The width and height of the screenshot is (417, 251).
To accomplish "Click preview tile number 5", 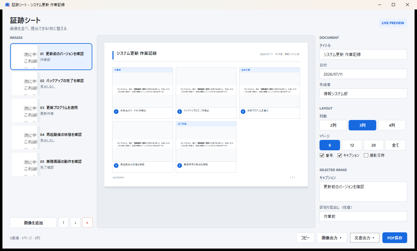I will (x=206, y=147).
